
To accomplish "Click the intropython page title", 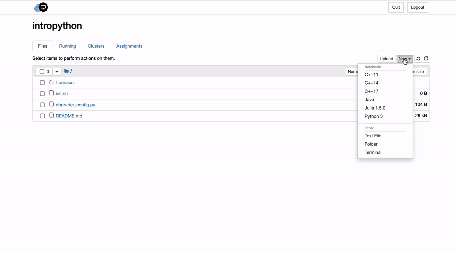I will pos(57,26).
